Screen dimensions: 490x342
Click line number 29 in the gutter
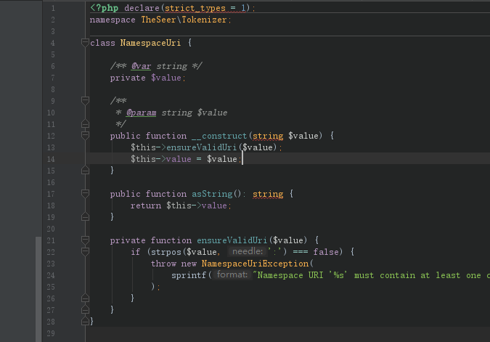[51, 333]
